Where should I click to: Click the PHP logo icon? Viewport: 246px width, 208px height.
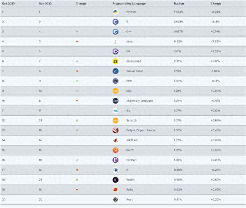coord(116,81)
